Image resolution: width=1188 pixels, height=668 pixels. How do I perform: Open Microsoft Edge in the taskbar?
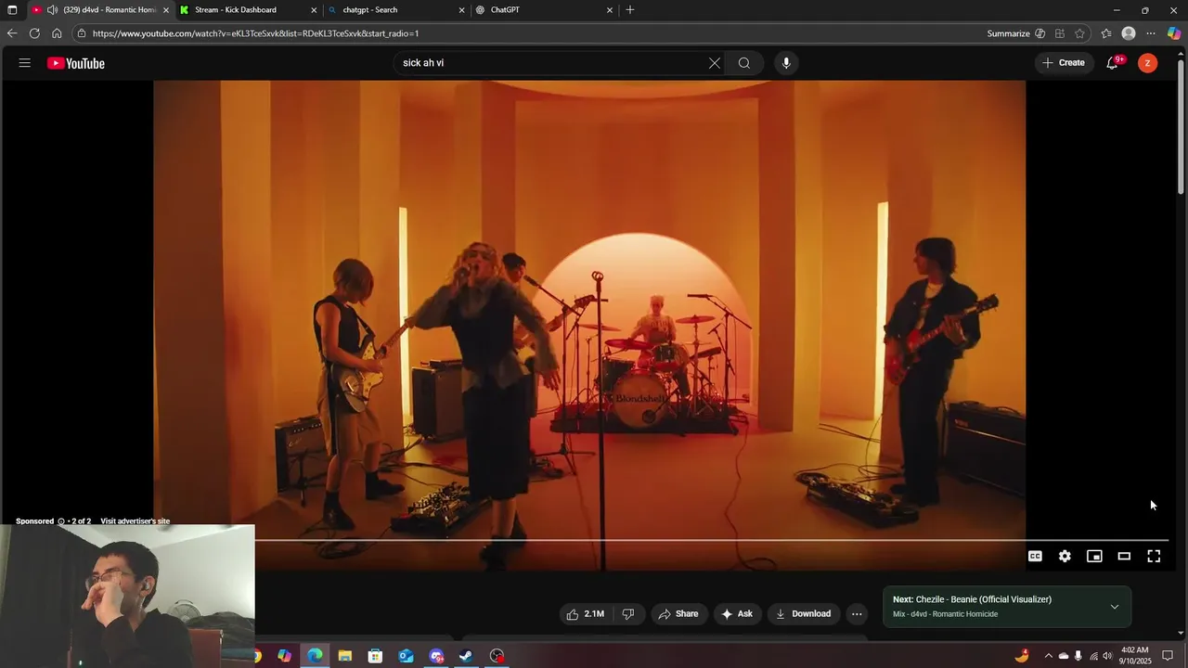click(315, 656)
